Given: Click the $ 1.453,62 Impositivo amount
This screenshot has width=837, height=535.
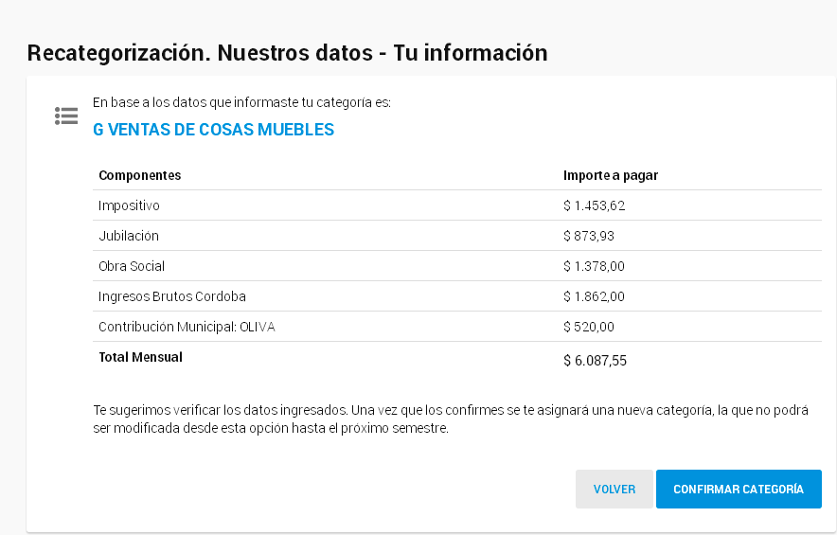Looking at the screenshot, I should [594, 205].
